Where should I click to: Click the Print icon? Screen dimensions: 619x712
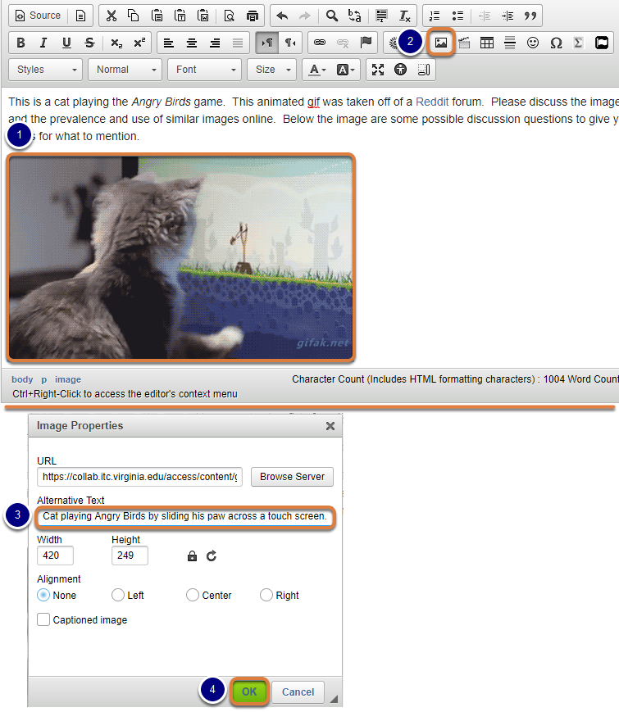coord(253,16)
